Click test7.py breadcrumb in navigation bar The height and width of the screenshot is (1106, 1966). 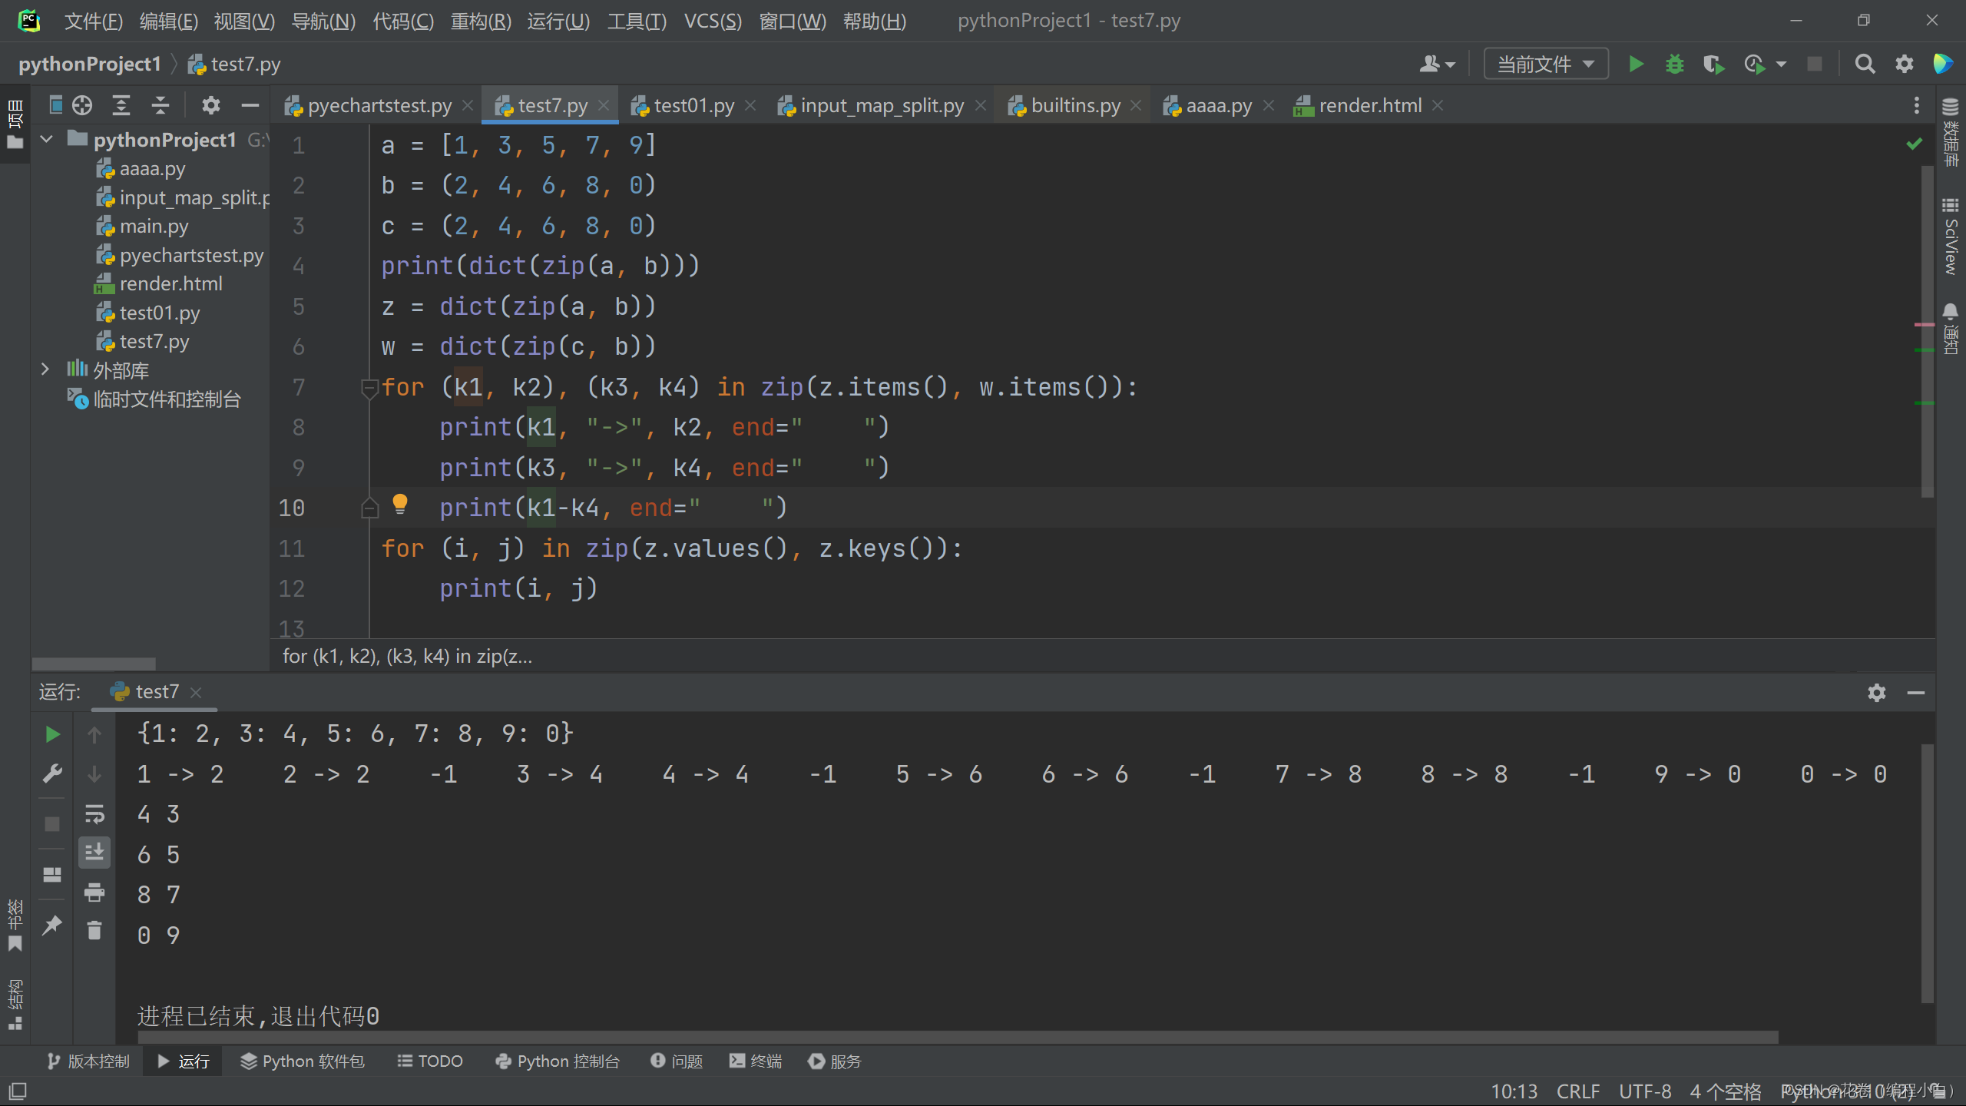click(235, 64)
